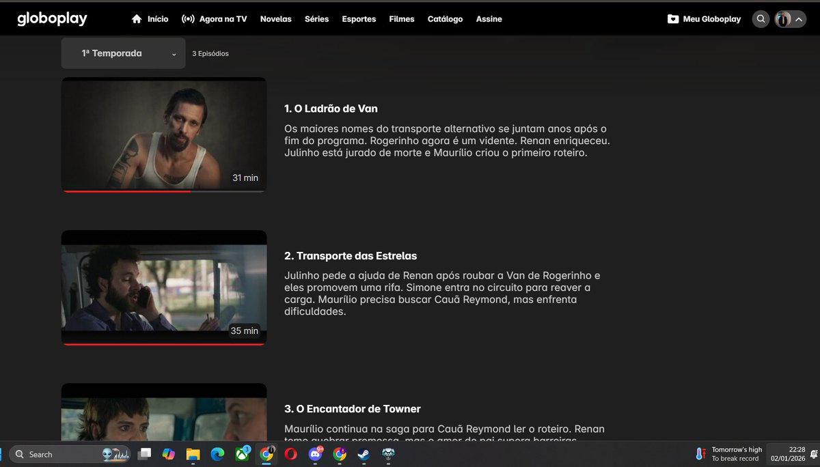This screenshot has height=467, width=820.
Task: Open Task View in the taskbar
Action: pos(144,454)
